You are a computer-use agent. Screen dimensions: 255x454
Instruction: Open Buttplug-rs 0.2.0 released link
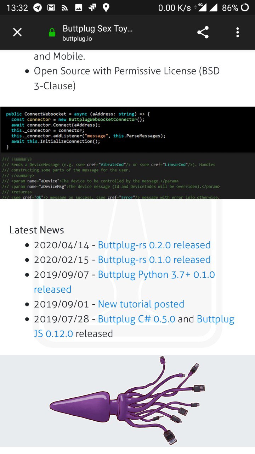coord(154,245)
